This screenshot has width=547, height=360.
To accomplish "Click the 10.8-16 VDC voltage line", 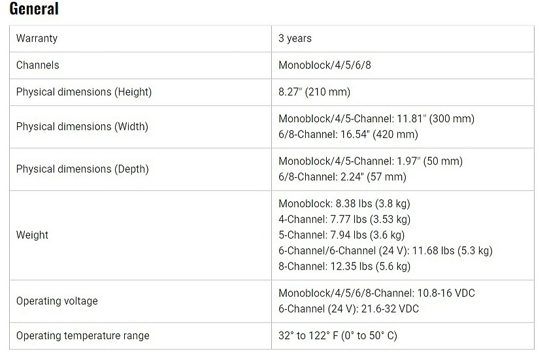I will tap(376, 293).
